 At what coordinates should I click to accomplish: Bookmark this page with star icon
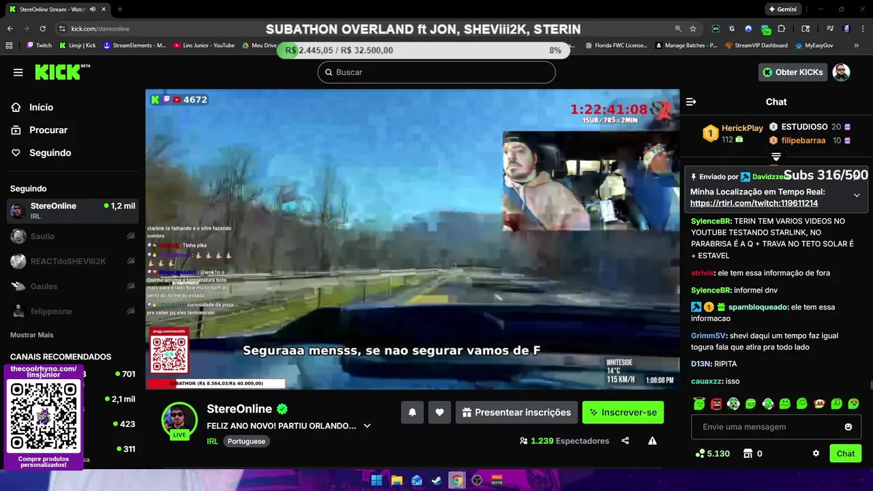coord(693,29)
